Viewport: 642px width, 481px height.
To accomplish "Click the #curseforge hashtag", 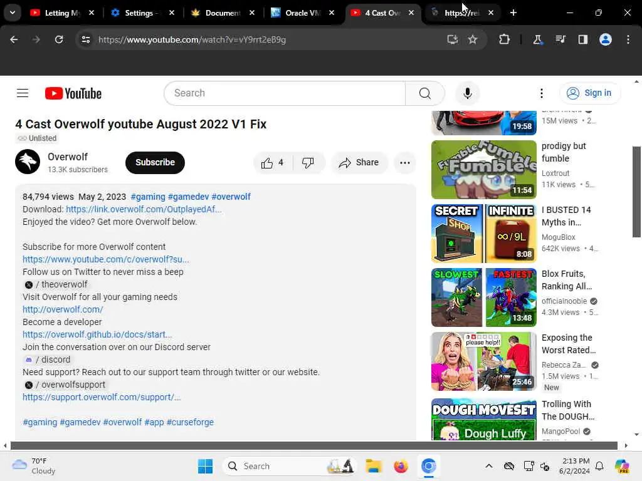I will [190, 422].
